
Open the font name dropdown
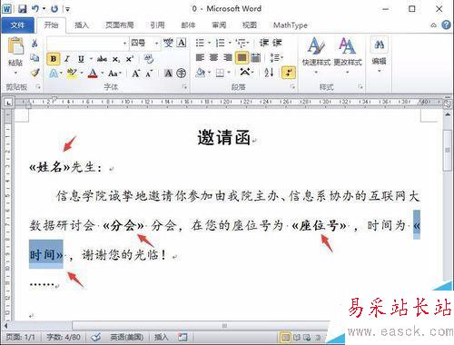(124, 44)
